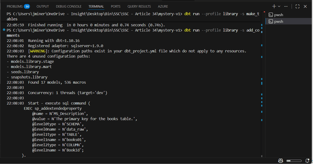
Task: Select the TERMINAL tab
Action: click(x=96, y=6)
